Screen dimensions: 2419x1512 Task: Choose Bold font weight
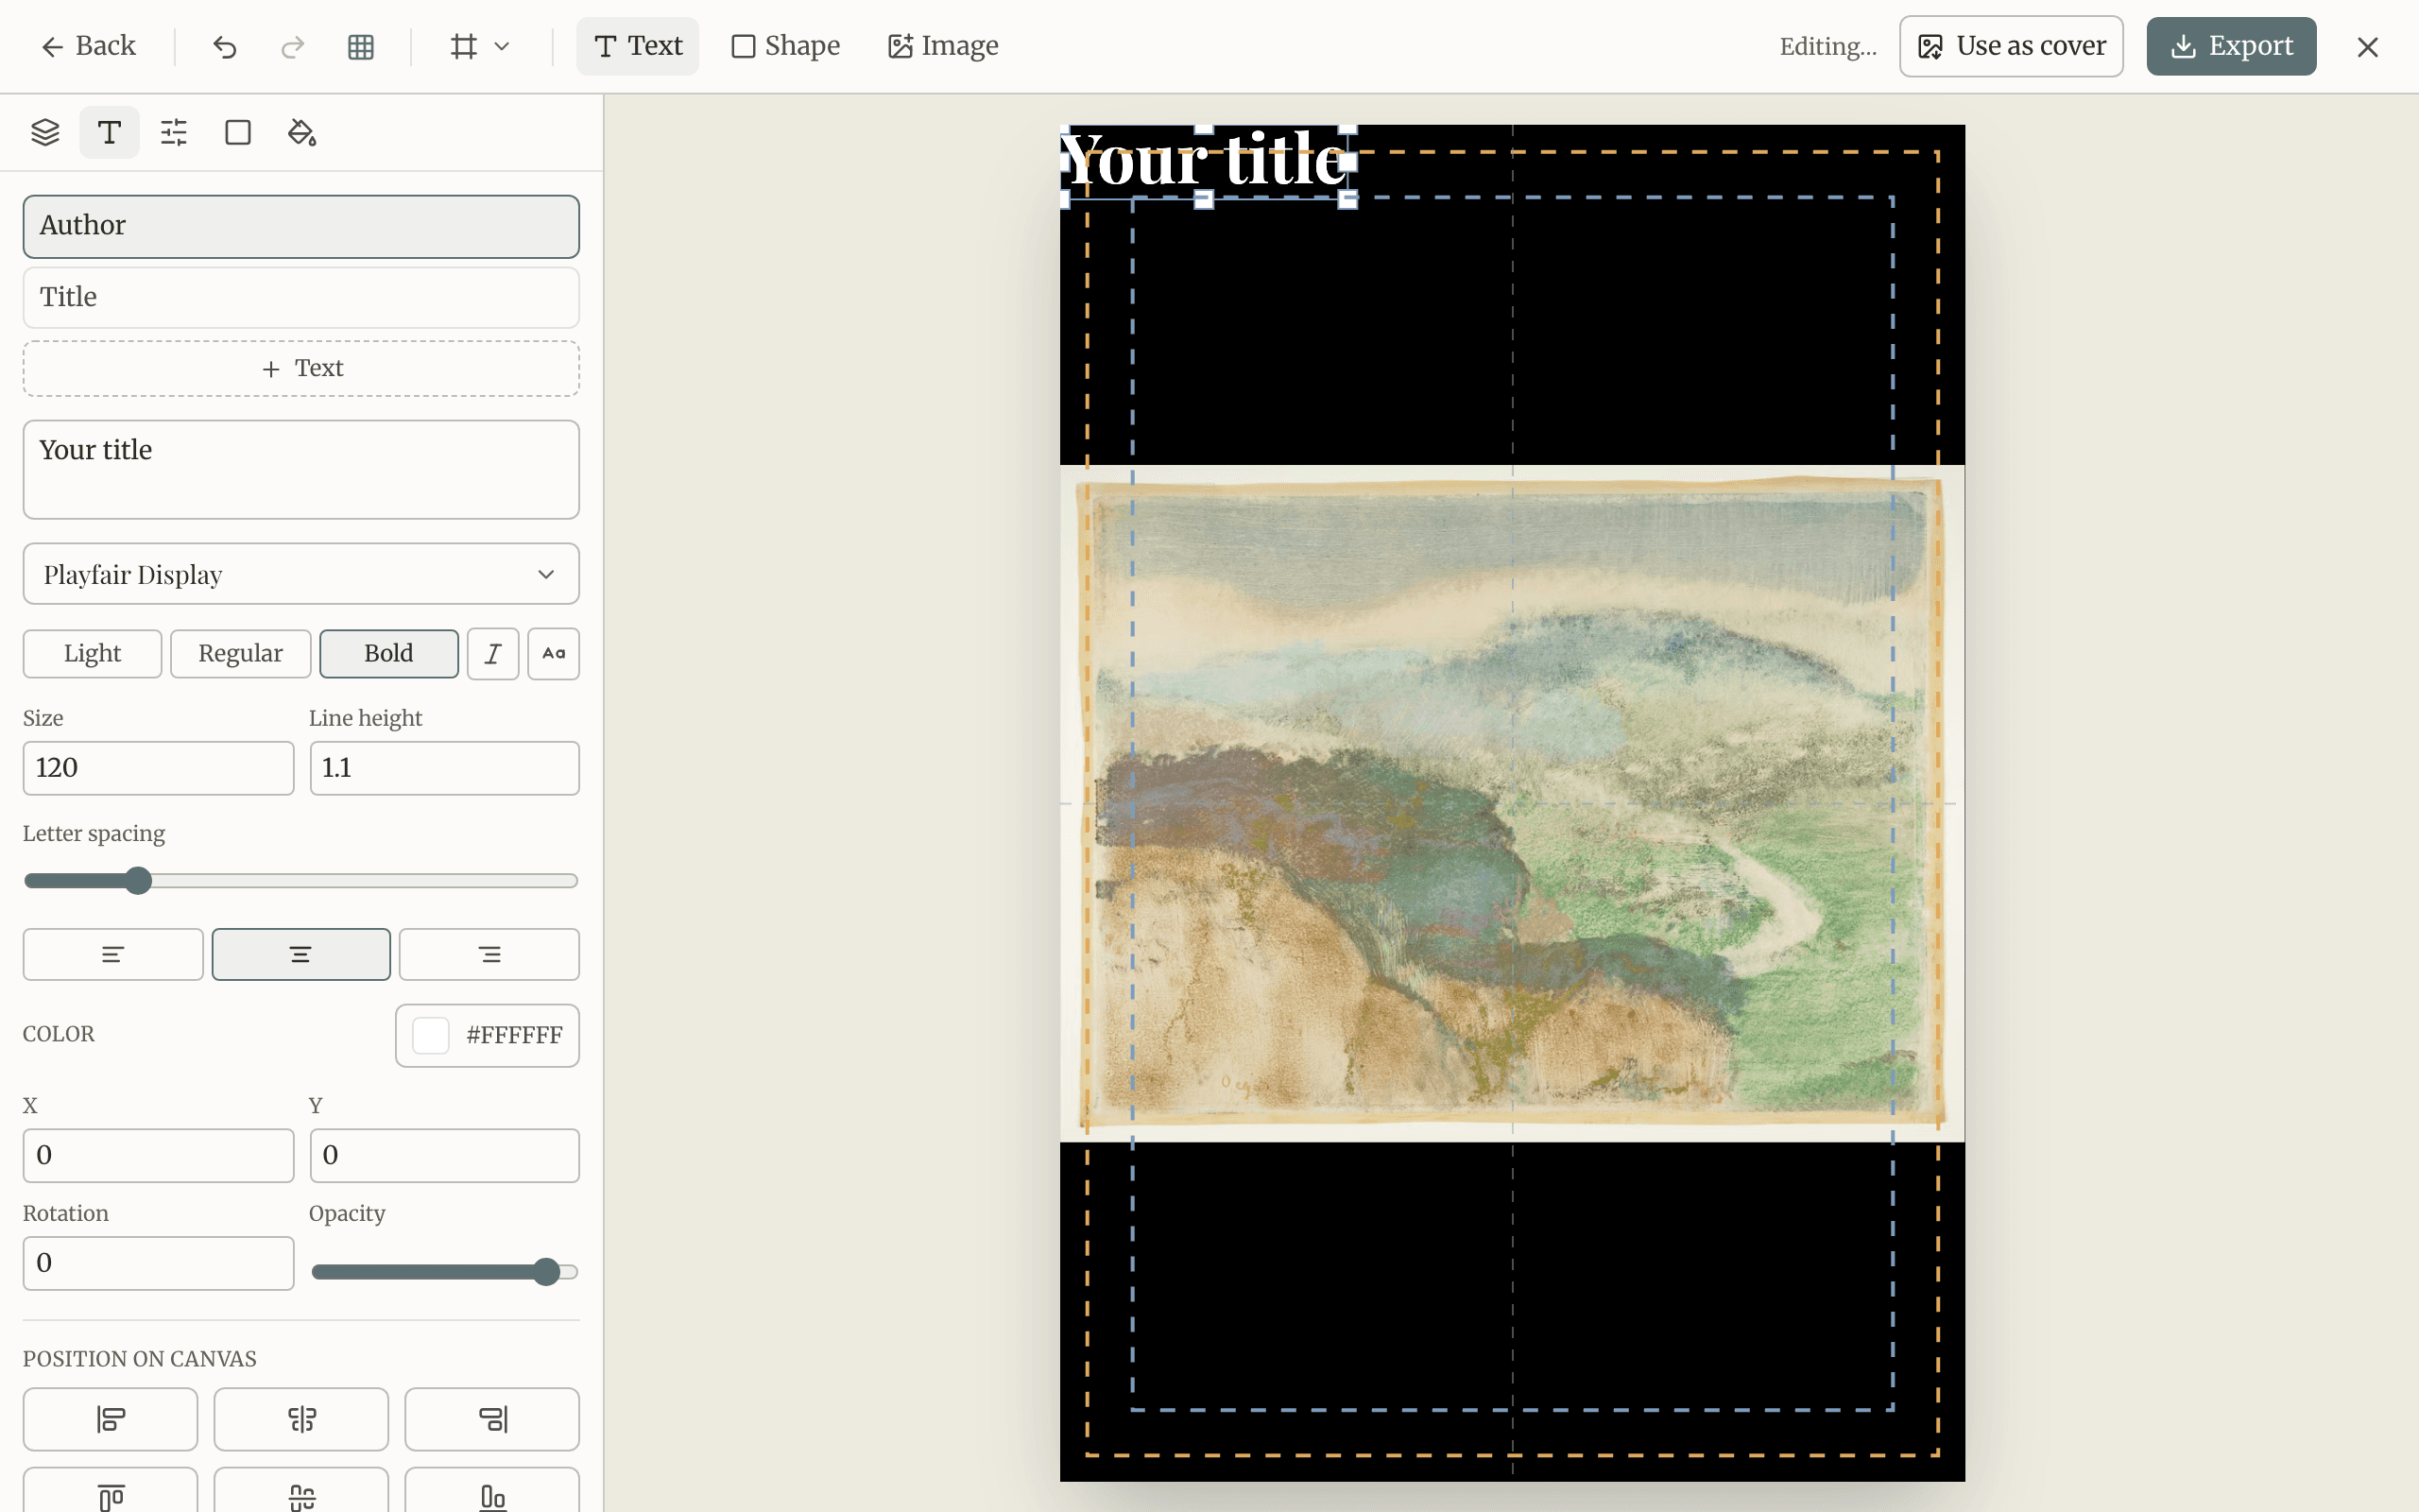tap(389, 654)
